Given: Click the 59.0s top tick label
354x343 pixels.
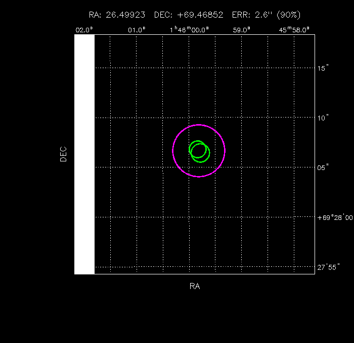Looking at the screenshot, I should click(242, 30).
